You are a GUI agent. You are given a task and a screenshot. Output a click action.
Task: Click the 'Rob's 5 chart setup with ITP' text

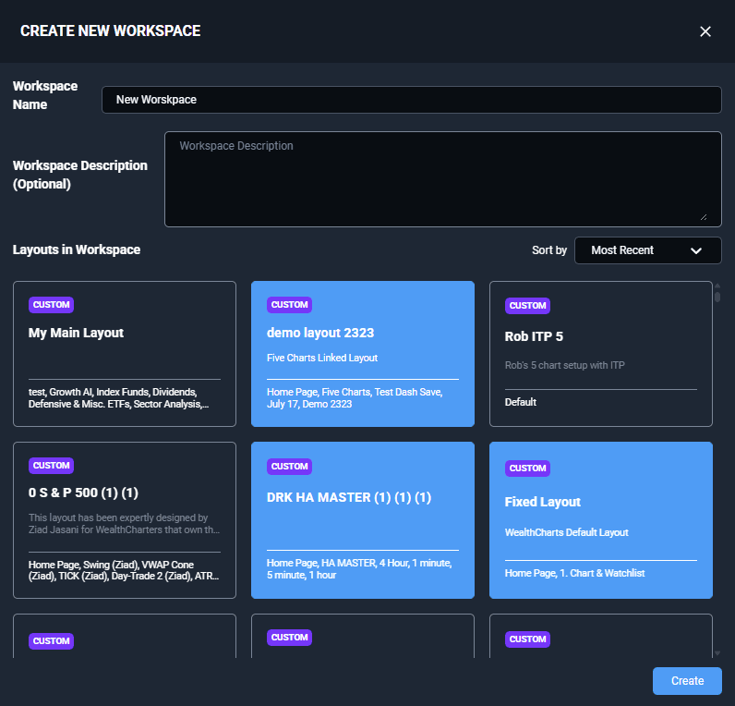[564, 365]
